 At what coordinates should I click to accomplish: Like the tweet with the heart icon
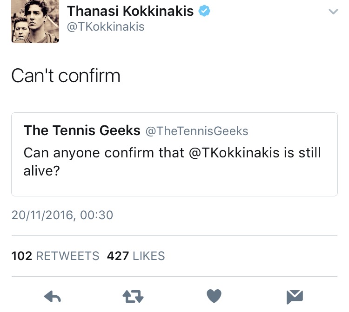[214, 296]
